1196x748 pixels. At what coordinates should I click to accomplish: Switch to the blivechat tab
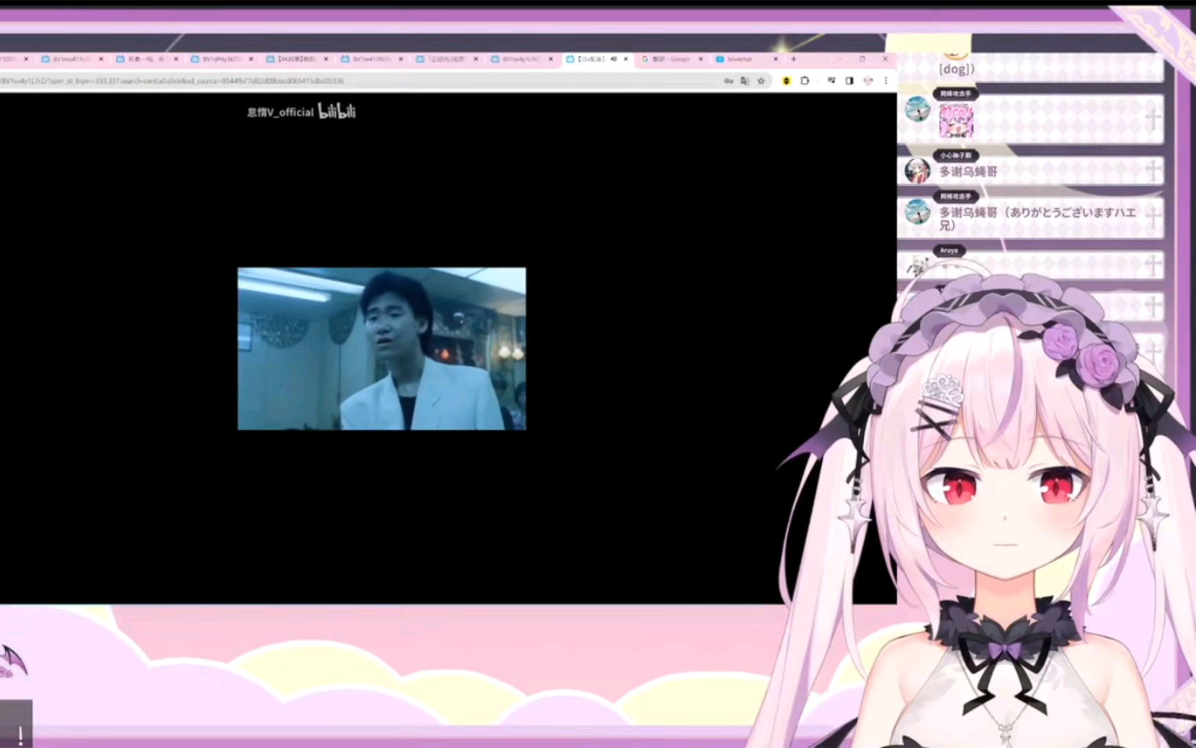(746, 59)
